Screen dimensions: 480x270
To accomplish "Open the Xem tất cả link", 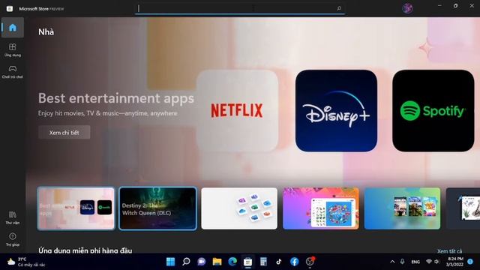I will (449, 251).
